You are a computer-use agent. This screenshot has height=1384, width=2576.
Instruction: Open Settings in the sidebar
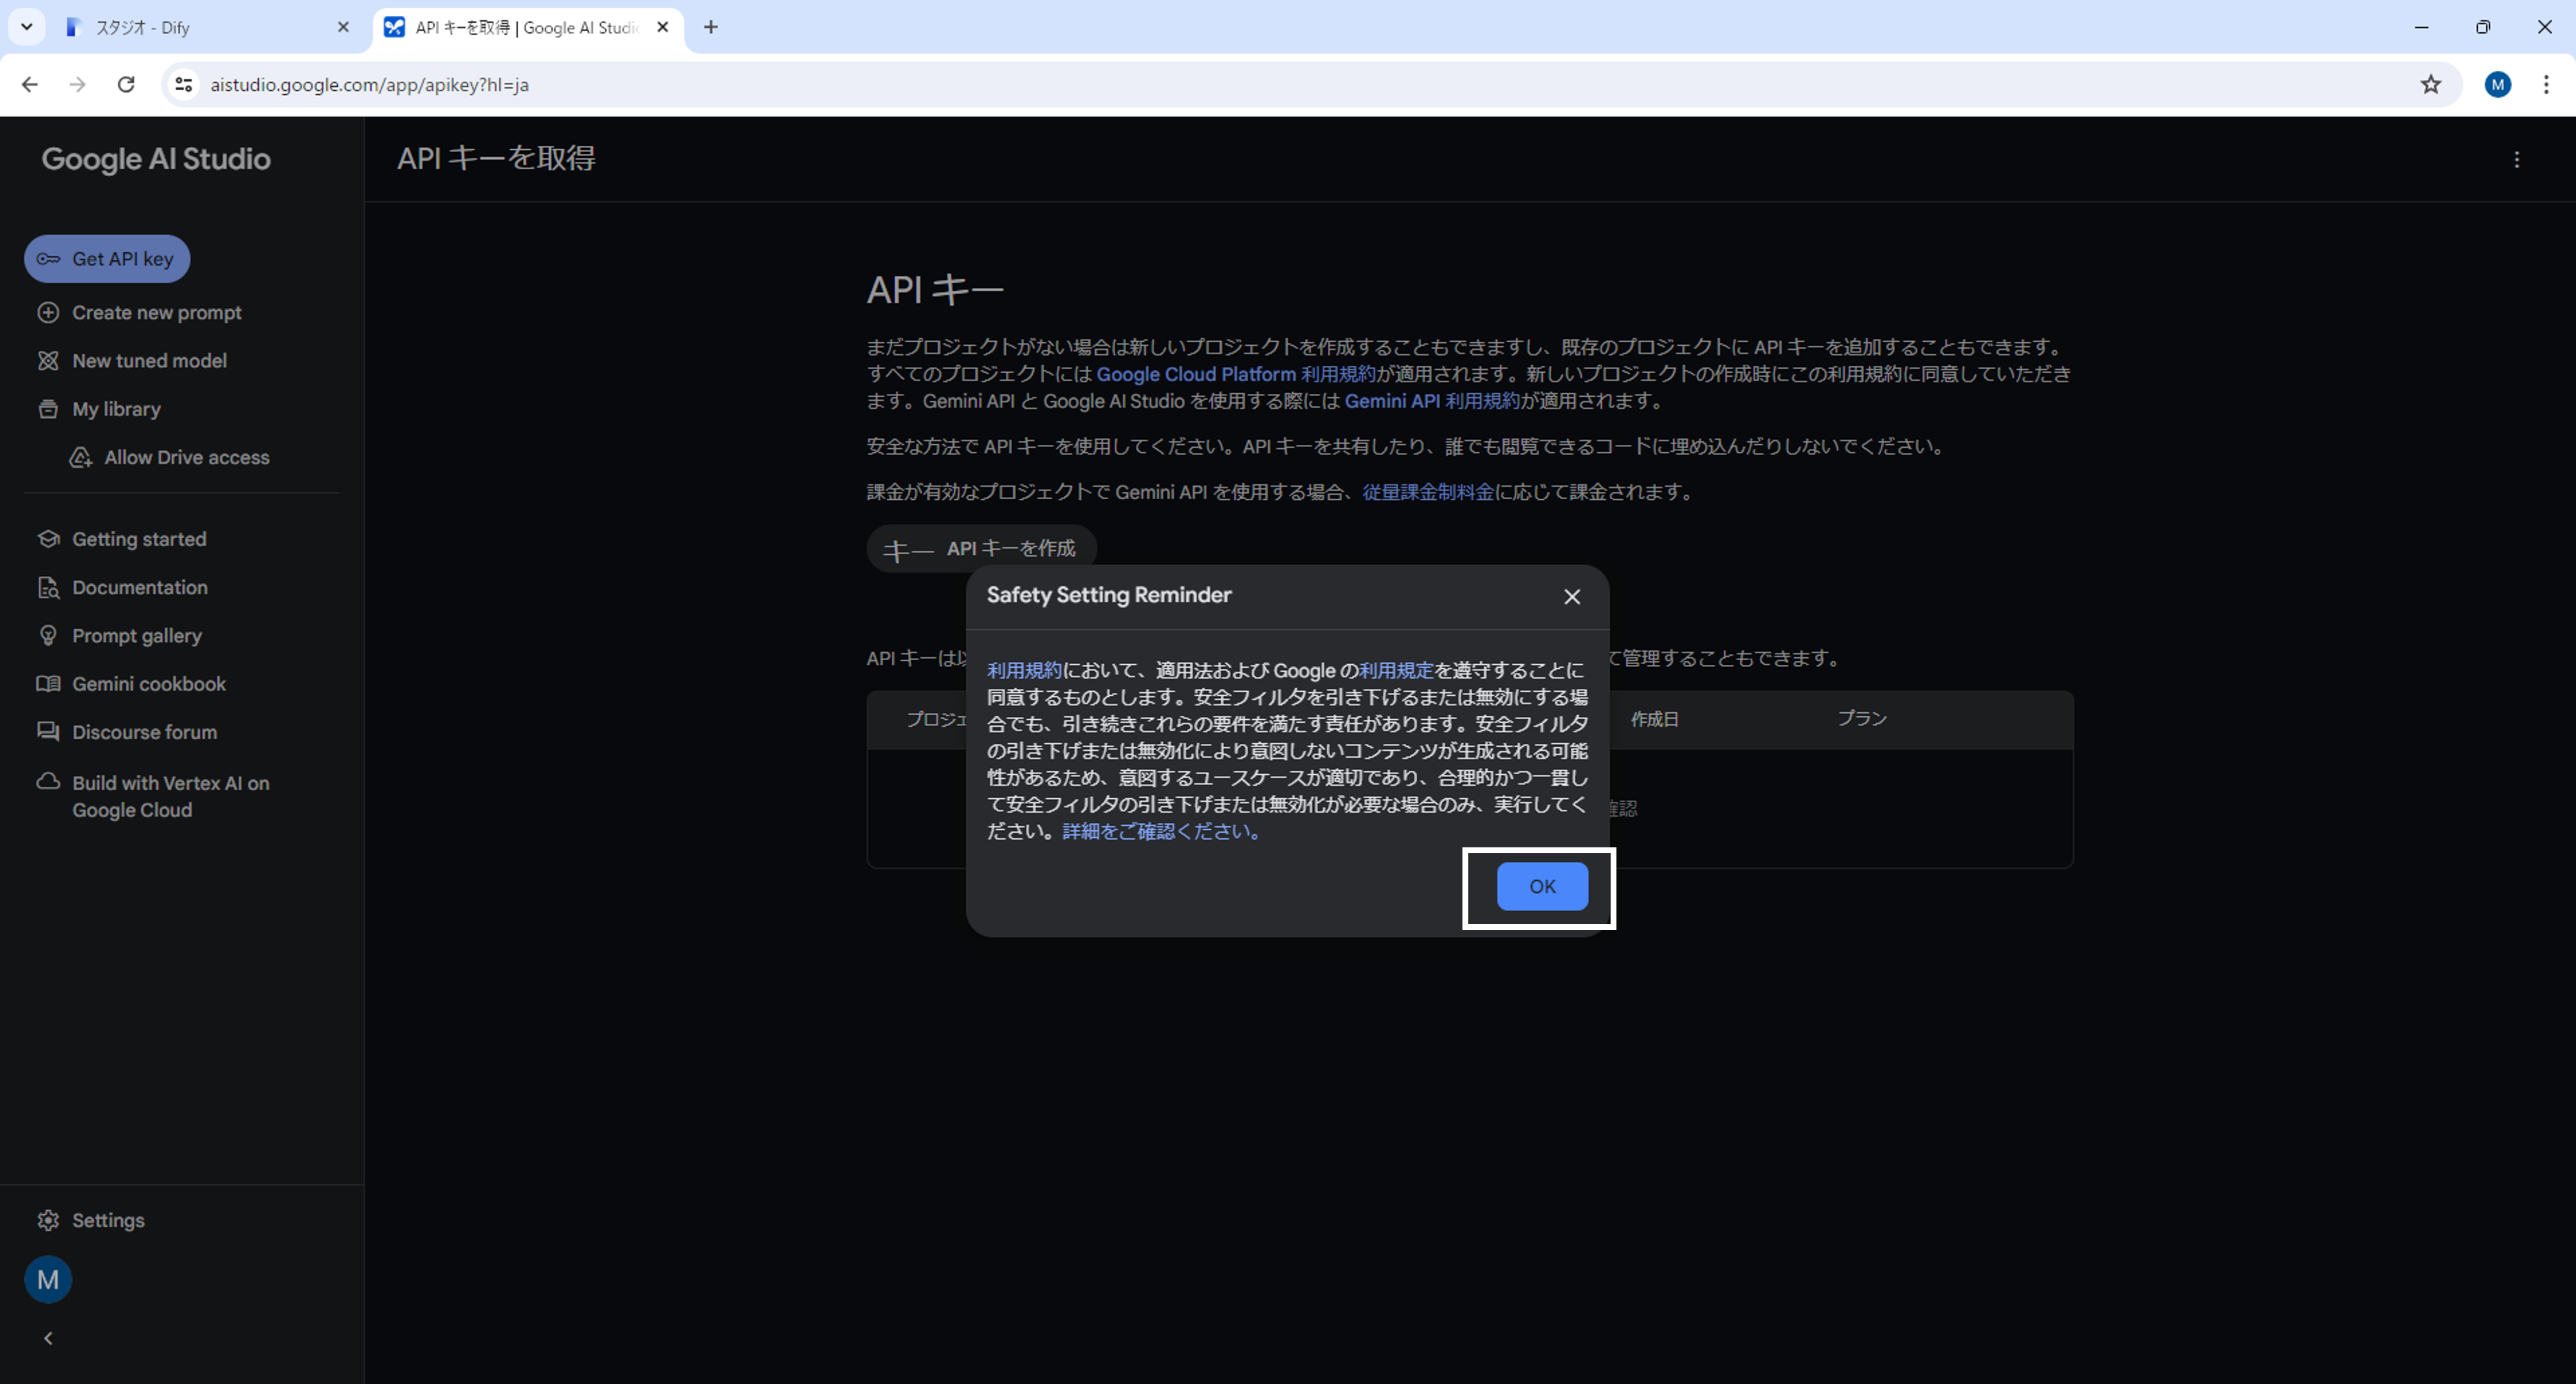click(108, 1220)
